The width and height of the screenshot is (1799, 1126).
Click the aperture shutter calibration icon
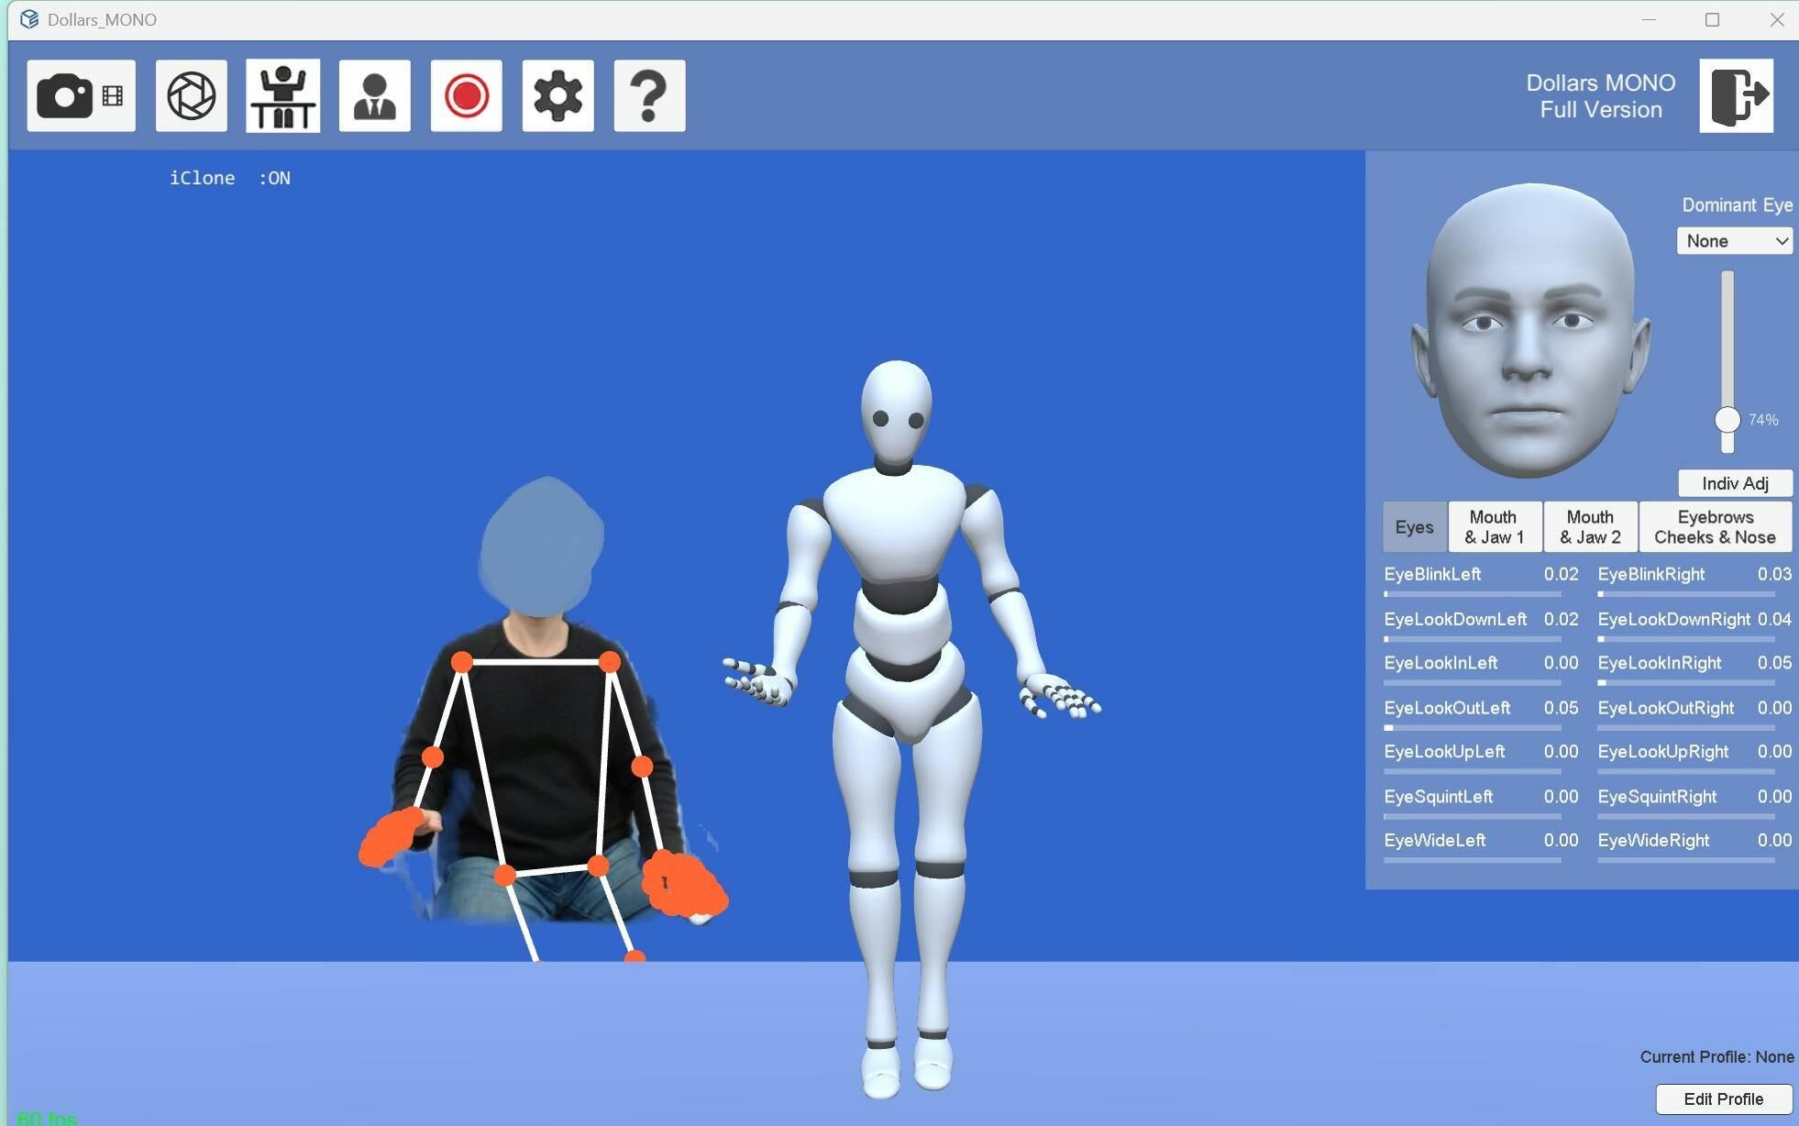(191, 95)
